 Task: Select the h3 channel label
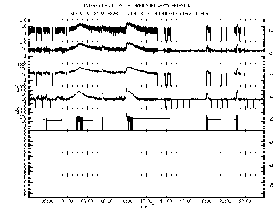(x=271, y=143)
